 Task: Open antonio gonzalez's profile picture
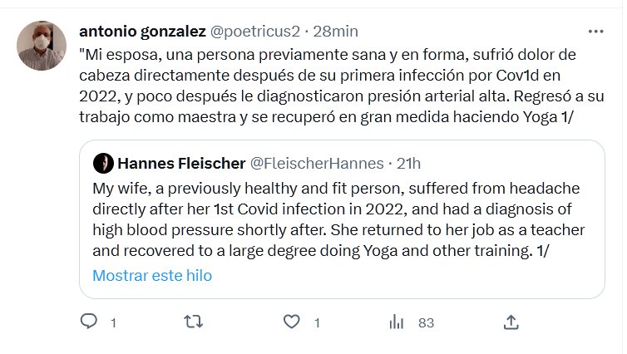(42, 46)
